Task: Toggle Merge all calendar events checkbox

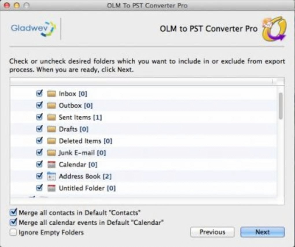Action: (x=13, y=223)
